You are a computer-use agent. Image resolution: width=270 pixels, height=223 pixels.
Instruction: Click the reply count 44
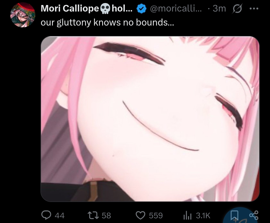59,215
